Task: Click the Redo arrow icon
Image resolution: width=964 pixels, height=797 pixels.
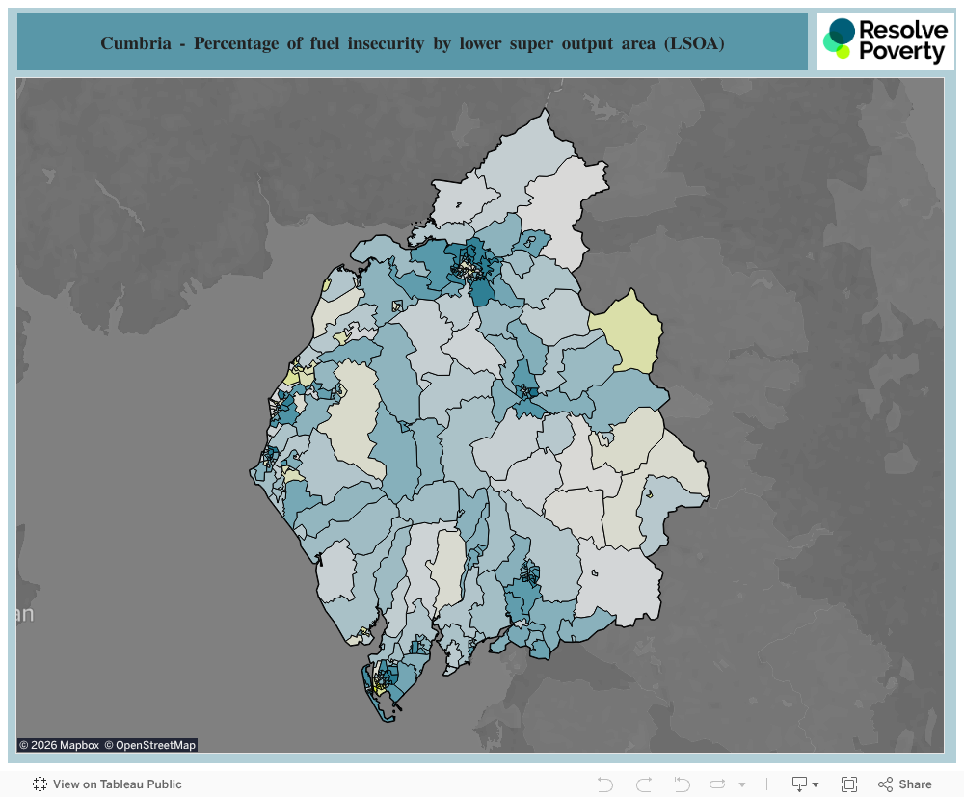Action: pyautogui.click(x=644, y=784)
